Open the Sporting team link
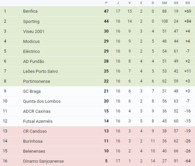195x166 pixels. click(31, 21)
